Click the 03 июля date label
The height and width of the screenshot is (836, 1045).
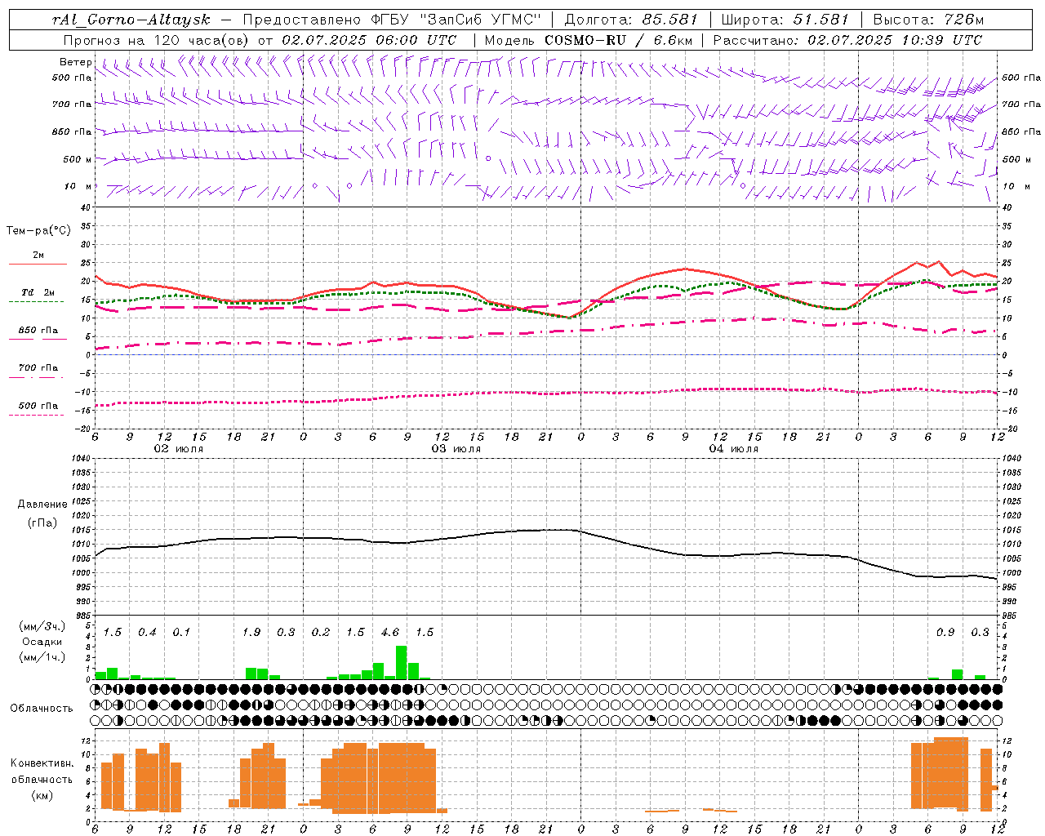click(x=456, y=449)
